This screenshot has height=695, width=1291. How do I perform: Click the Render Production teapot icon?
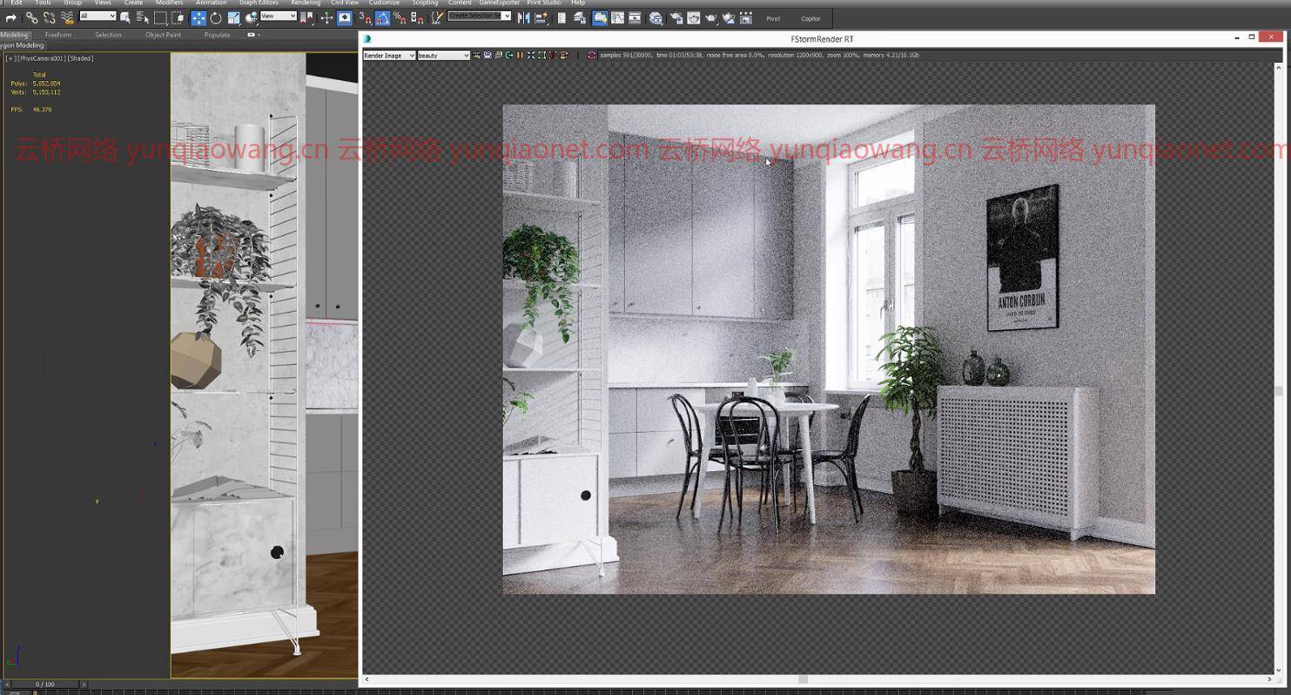pyautogui.click(x=710, y=17)
